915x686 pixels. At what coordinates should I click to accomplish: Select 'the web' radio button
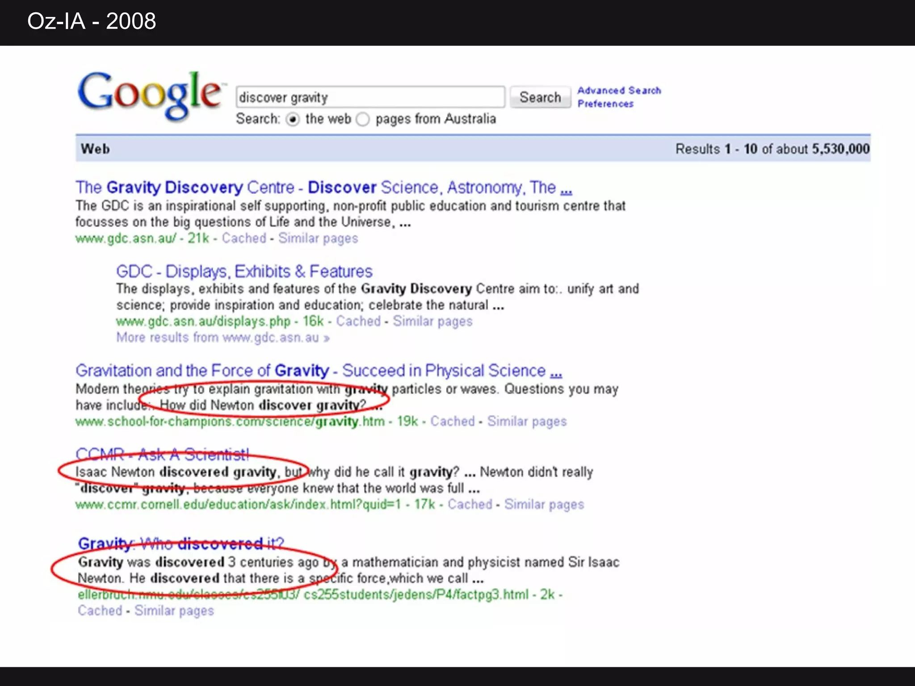pos(293,120)
